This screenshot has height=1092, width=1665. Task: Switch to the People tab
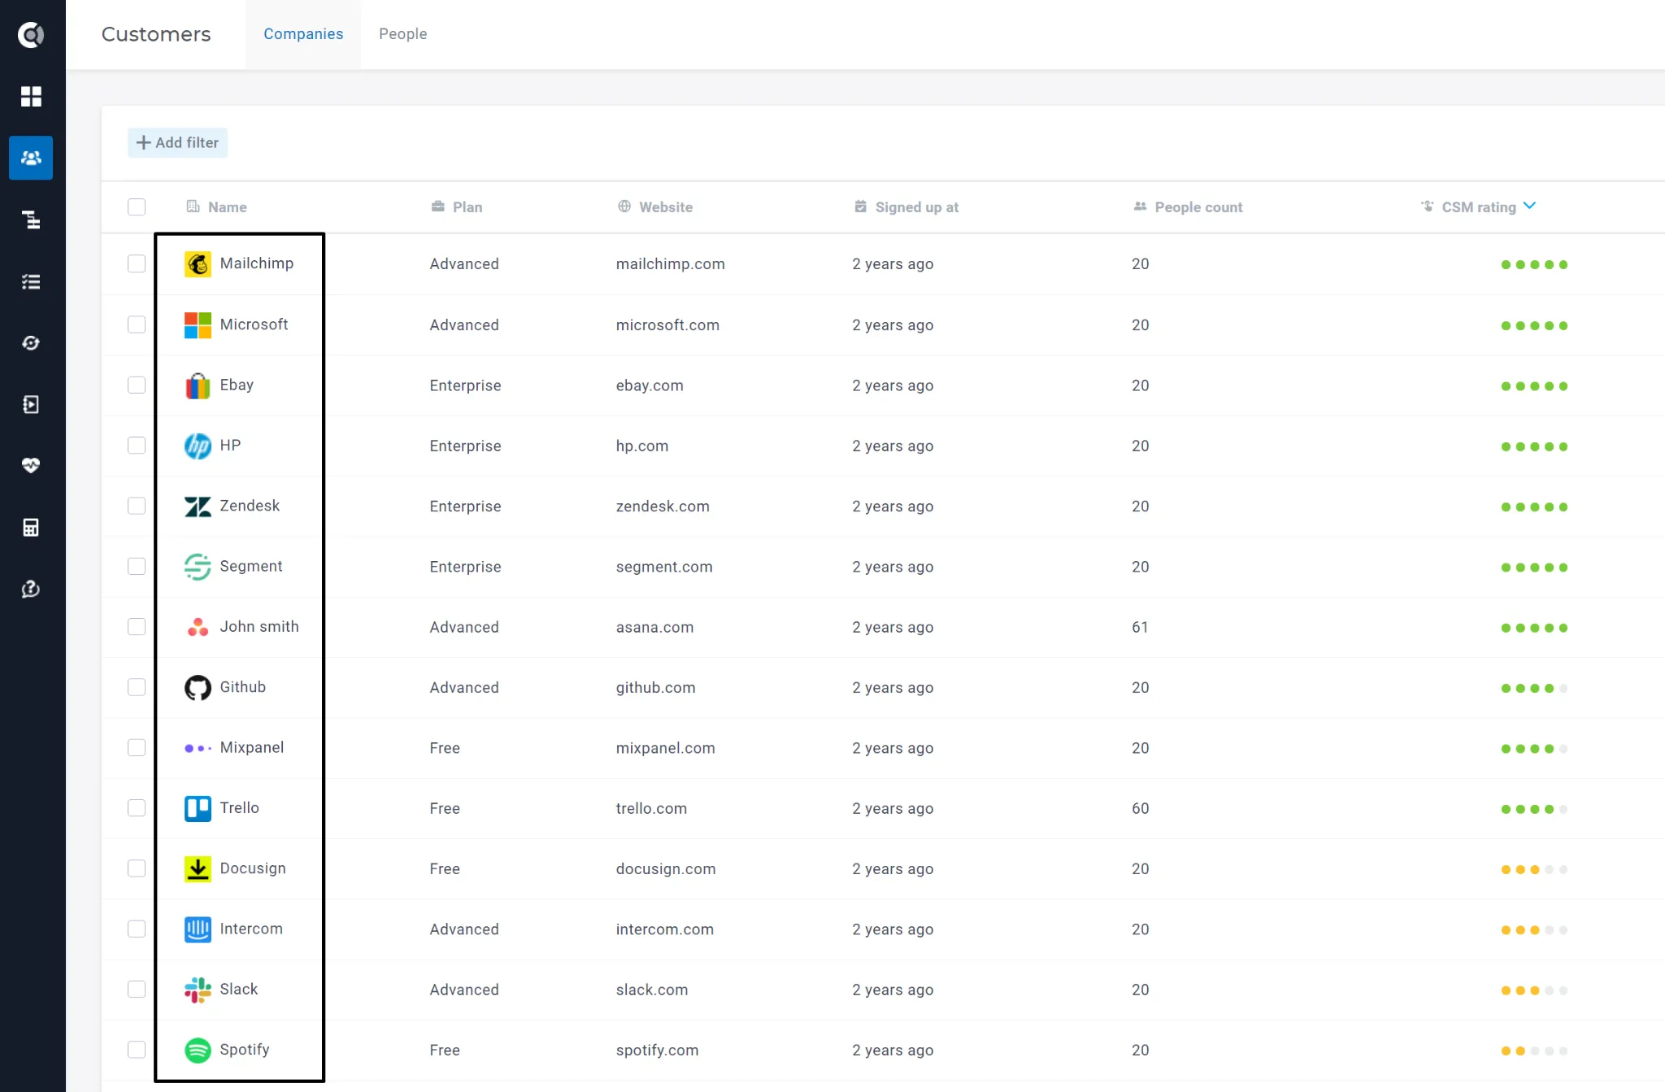click(402, 34)
